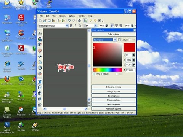
Task: Toggle Outline text style O button
Action: pos(80,26)
